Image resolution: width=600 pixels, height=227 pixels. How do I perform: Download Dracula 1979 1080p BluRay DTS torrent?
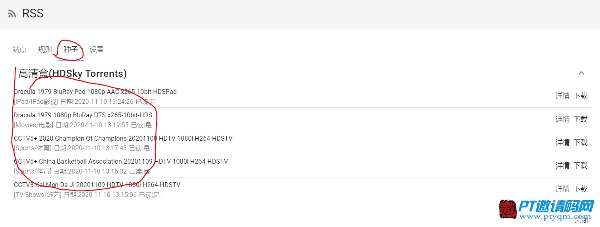pos(581,119)
